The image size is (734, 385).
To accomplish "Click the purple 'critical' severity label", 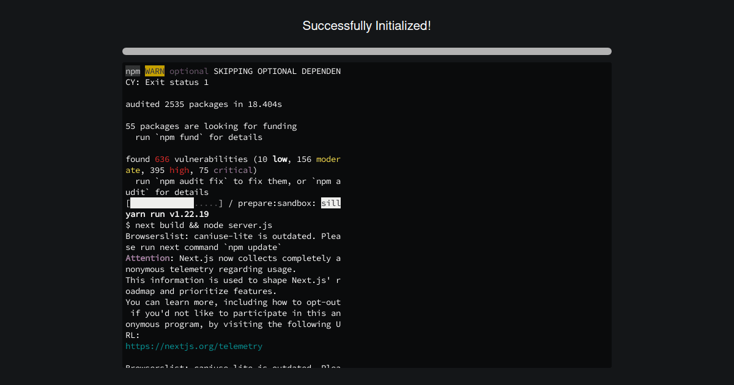I will tap(233, 170).
